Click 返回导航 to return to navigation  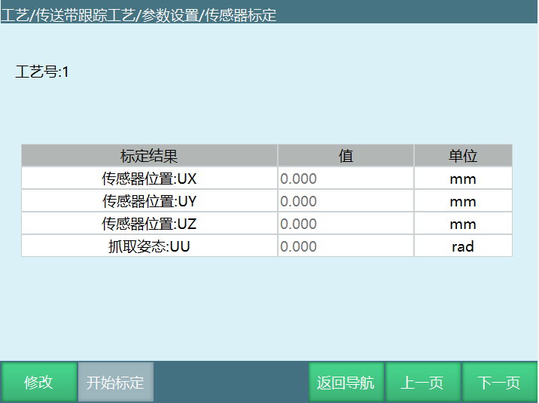pyautogui.click(x=346, y=382)
